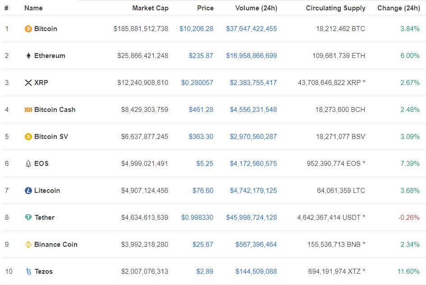426x285 pixels.
Task: Select Bitcoin change value 3.84%
Action: (410, 29)
